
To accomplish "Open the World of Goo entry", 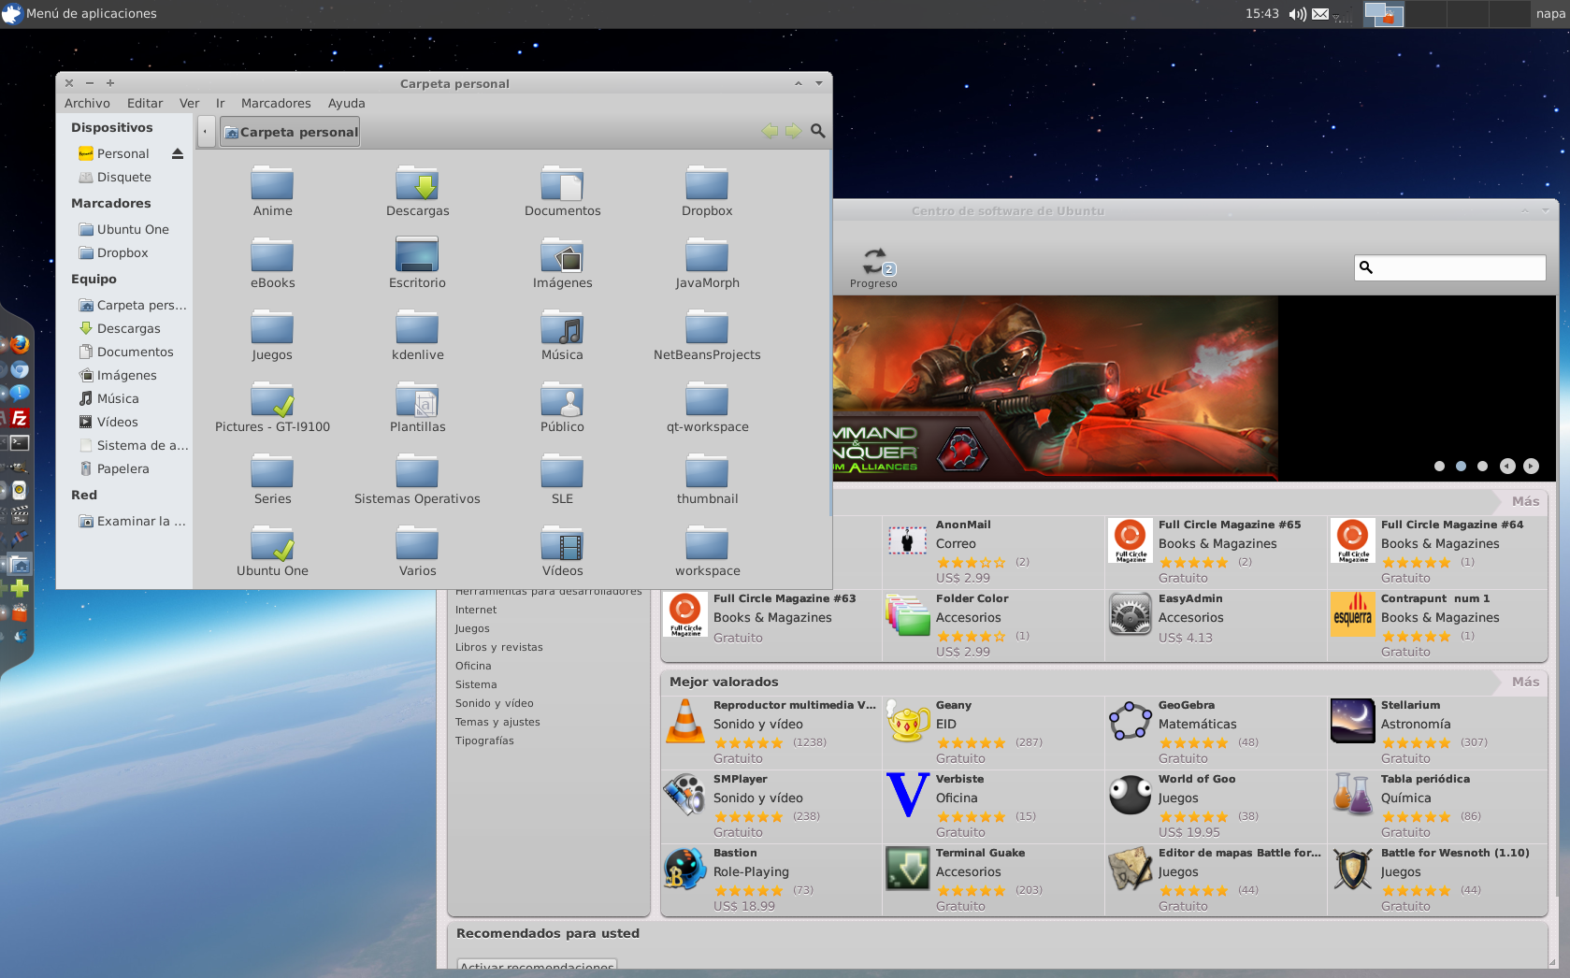I will 1216,806.
